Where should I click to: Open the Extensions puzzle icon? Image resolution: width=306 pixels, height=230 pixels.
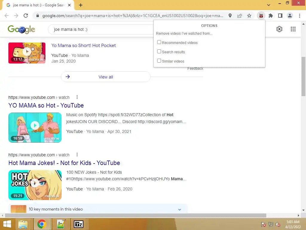coord(271,16)
